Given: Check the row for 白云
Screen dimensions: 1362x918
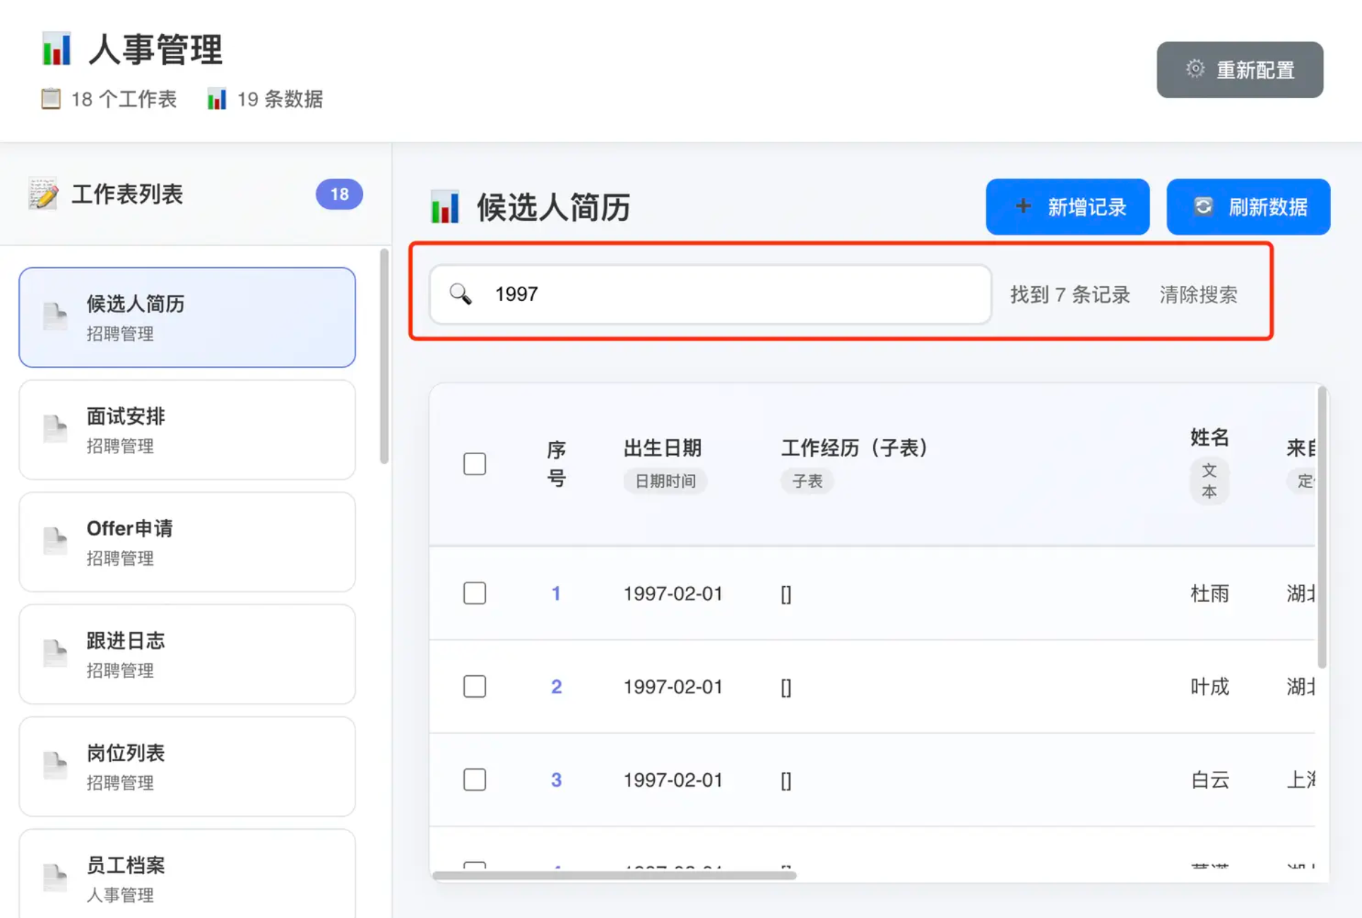Looking at the screenshot, I should pyautogui.click(x=475, y=780).
